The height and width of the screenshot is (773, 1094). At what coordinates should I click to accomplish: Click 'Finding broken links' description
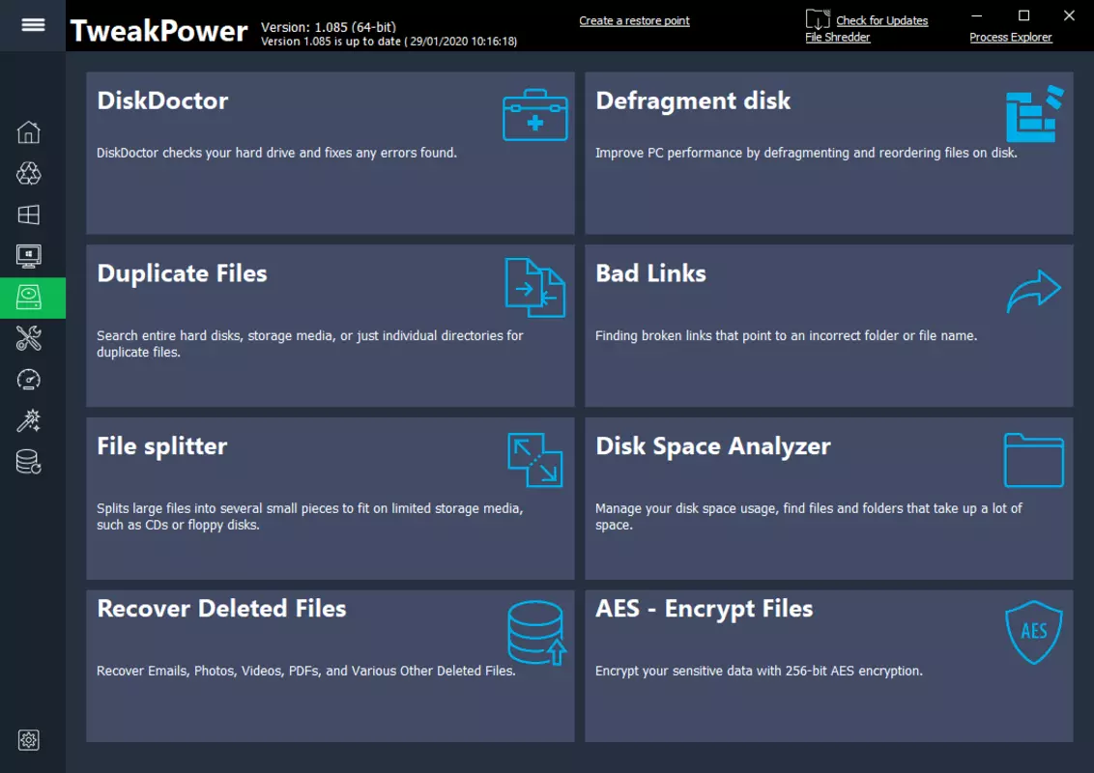786,335
